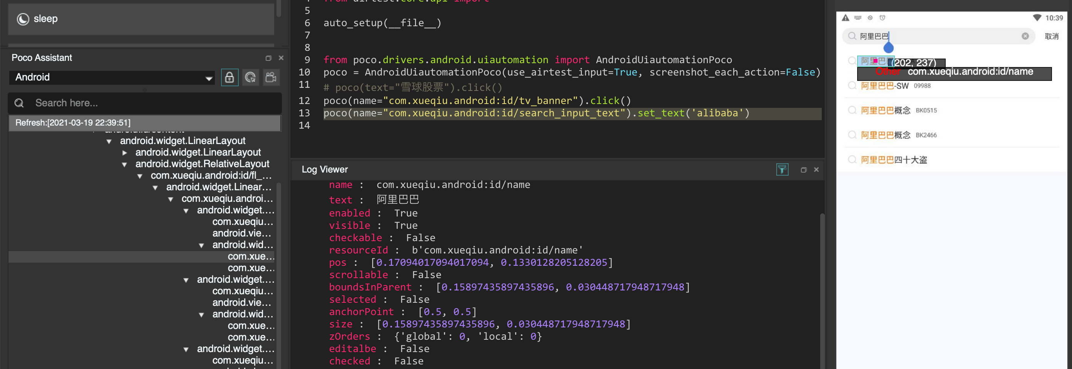This screenshot has height=369, width=1072.
Task: Click code line 12 tv_banner click statement
Action: coord(477,101)
